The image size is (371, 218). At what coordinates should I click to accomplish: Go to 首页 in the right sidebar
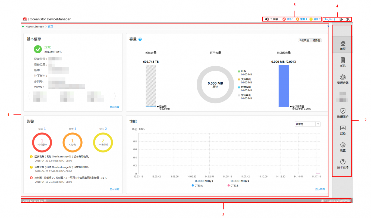(x=343, y=45)
